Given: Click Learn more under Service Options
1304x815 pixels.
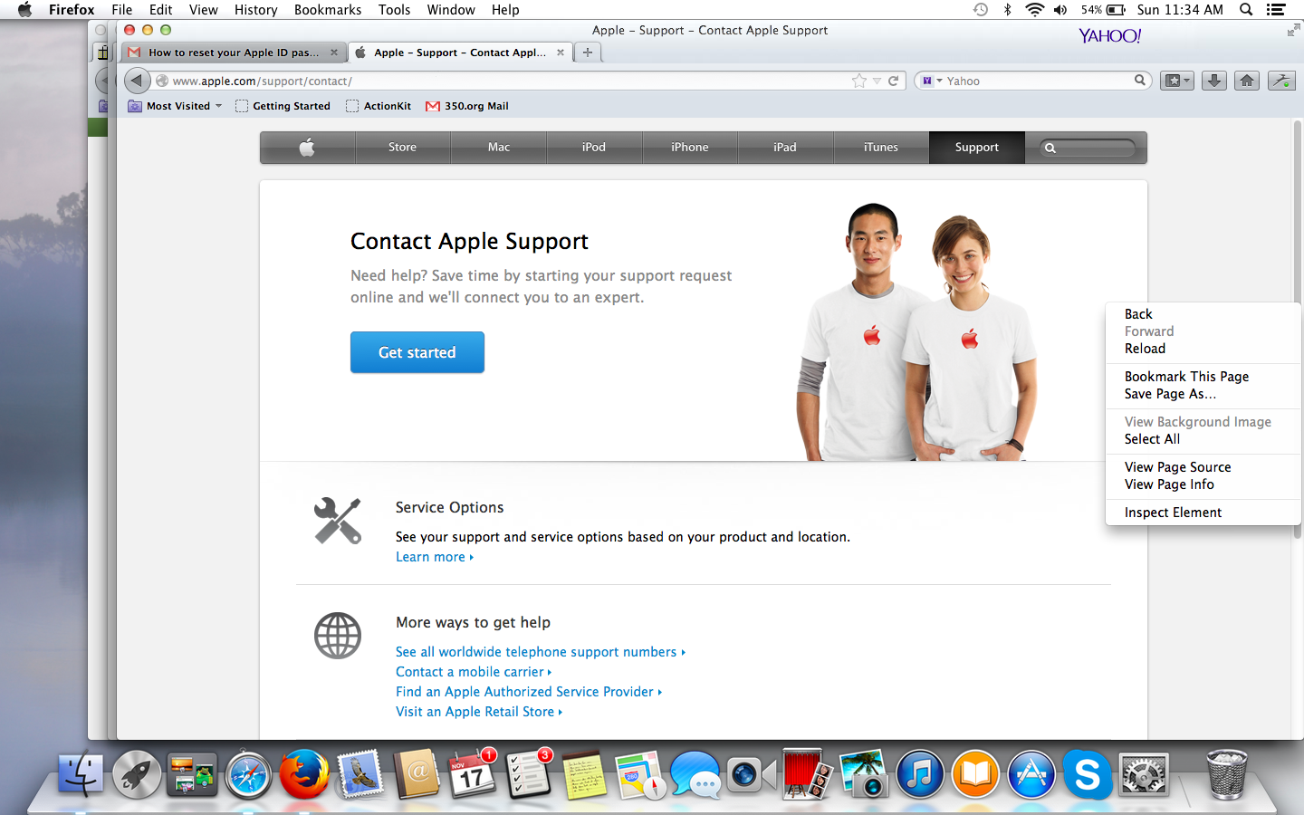Looking at the screenshot, I should (x=435, y=557).
